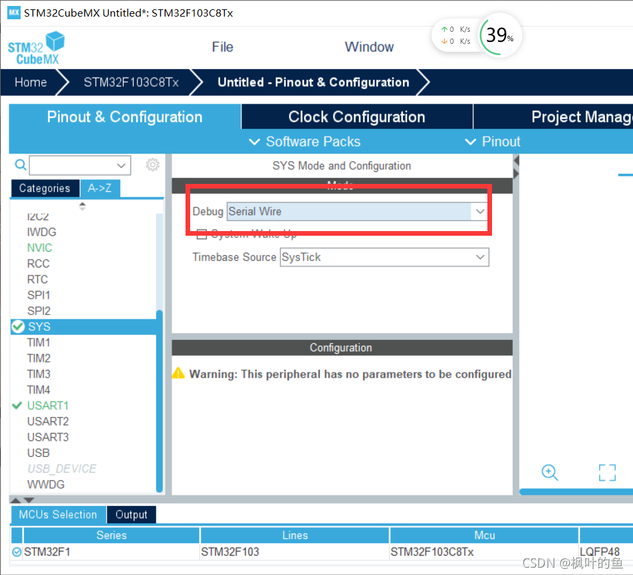The height and width of the screenshot is (575, 633).
Task: Select SYS in peripheral list
Action: (x=40, y=327)
